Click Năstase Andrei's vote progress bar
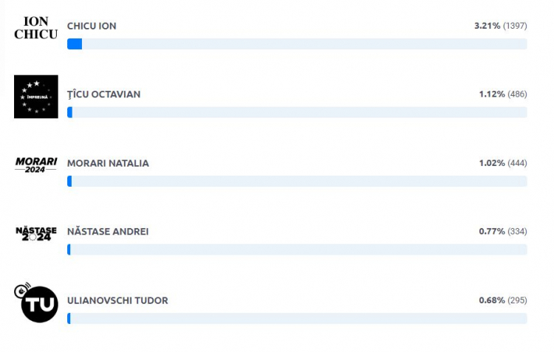This screenshot has height=352, width=554. pos(297,249)
